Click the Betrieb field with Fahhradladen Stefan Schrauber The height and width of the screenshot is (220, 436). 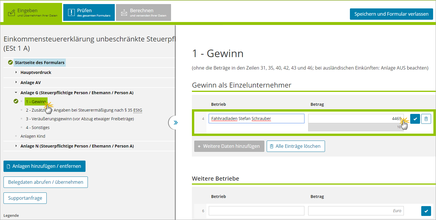point(256,119)
